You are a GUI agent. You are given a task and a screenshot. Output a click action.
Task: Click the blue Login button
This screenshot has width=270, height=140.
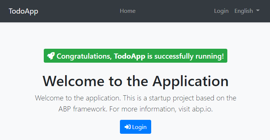135,127
